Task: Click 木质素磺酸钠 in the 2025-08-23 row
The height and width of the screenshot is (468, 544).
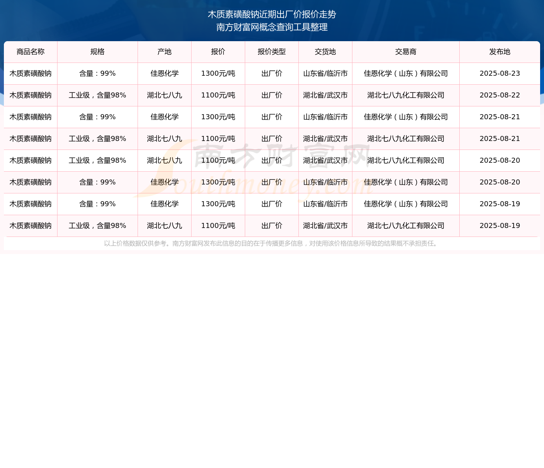Action: pos(31,74)
